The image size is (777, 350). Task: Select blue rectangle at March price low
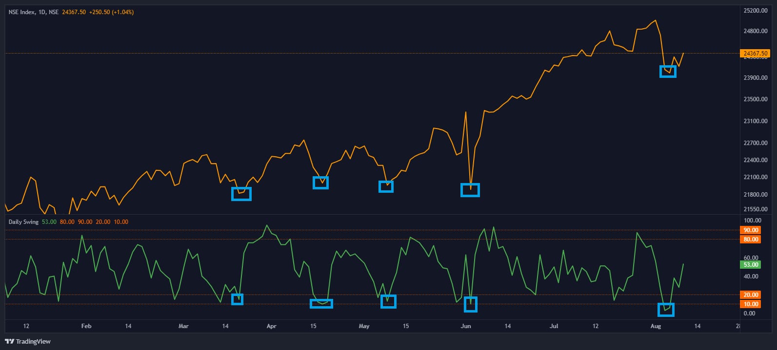pos(241,194)
